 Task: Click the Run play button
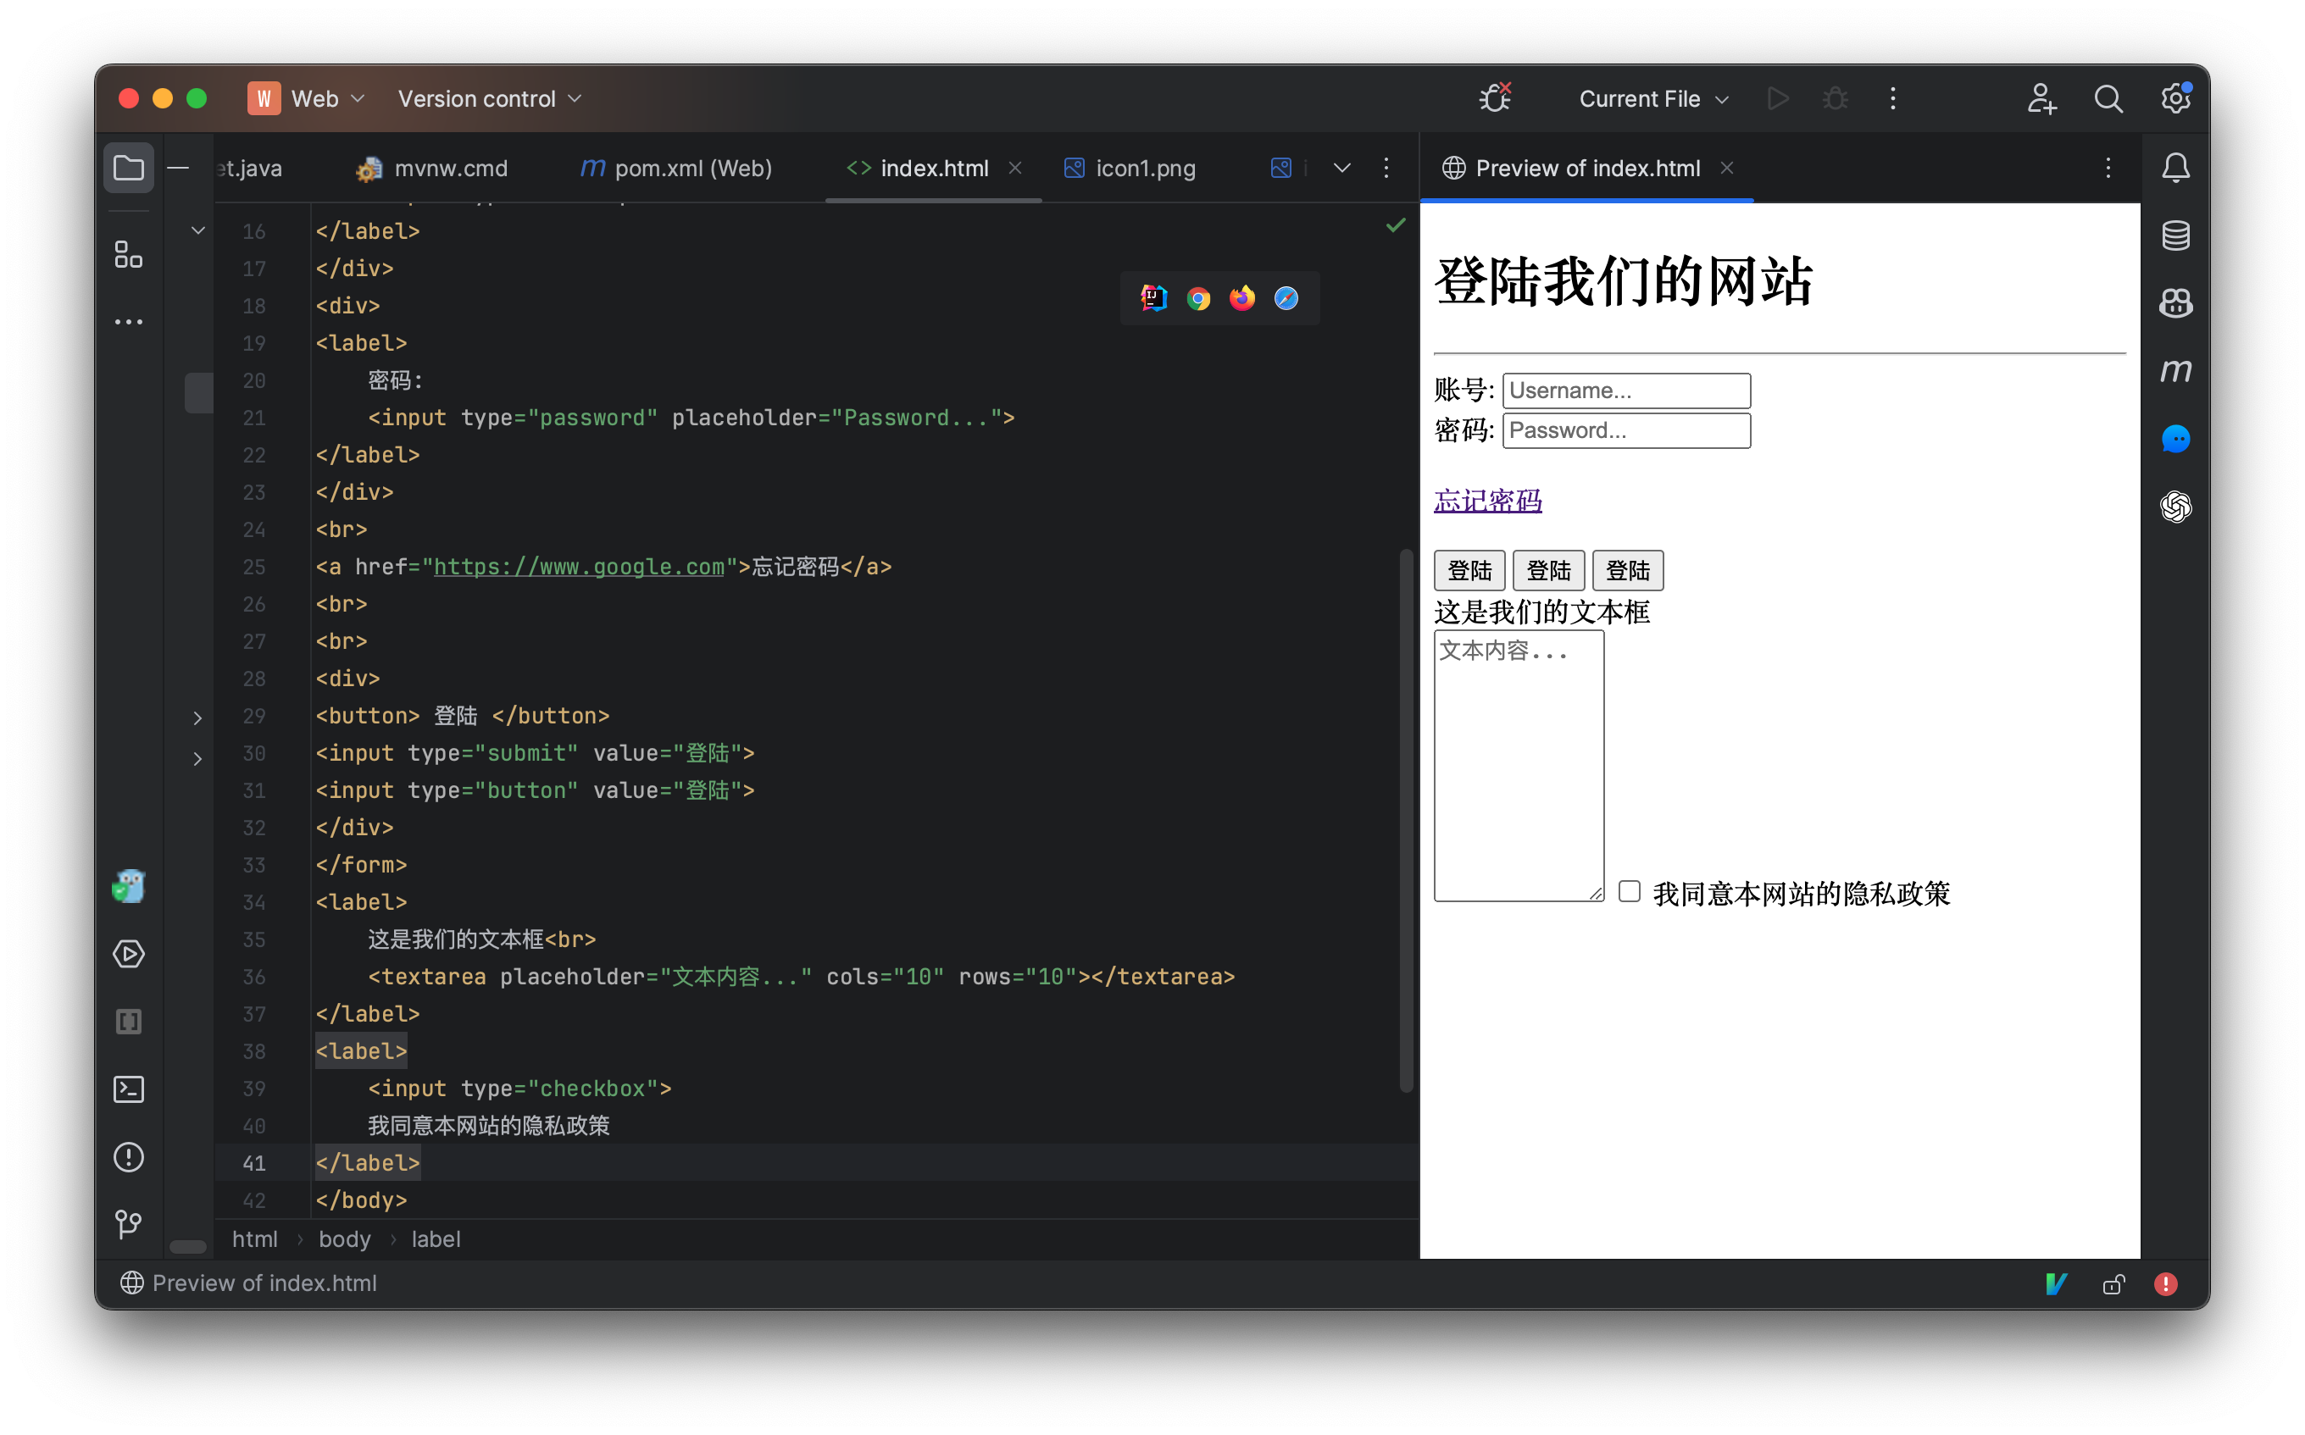click(x=1777, y=97)
